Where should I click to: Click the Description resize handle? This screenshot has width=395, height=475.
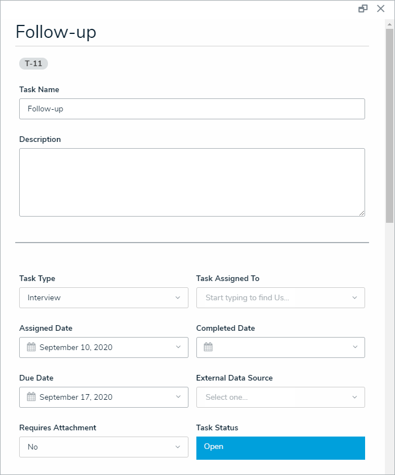coord(362,213)
